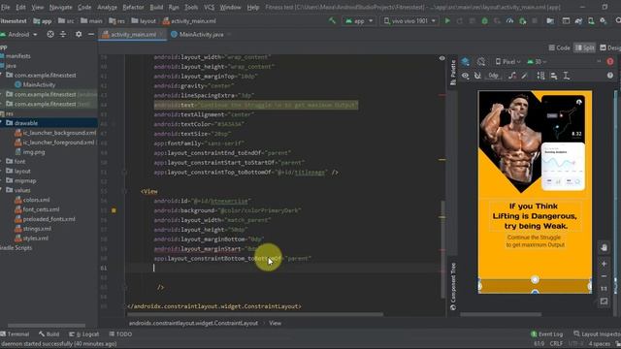This screenshot has height=349, width=621.
Task: Switch editor to Code view mode
Action: (559, 48)
